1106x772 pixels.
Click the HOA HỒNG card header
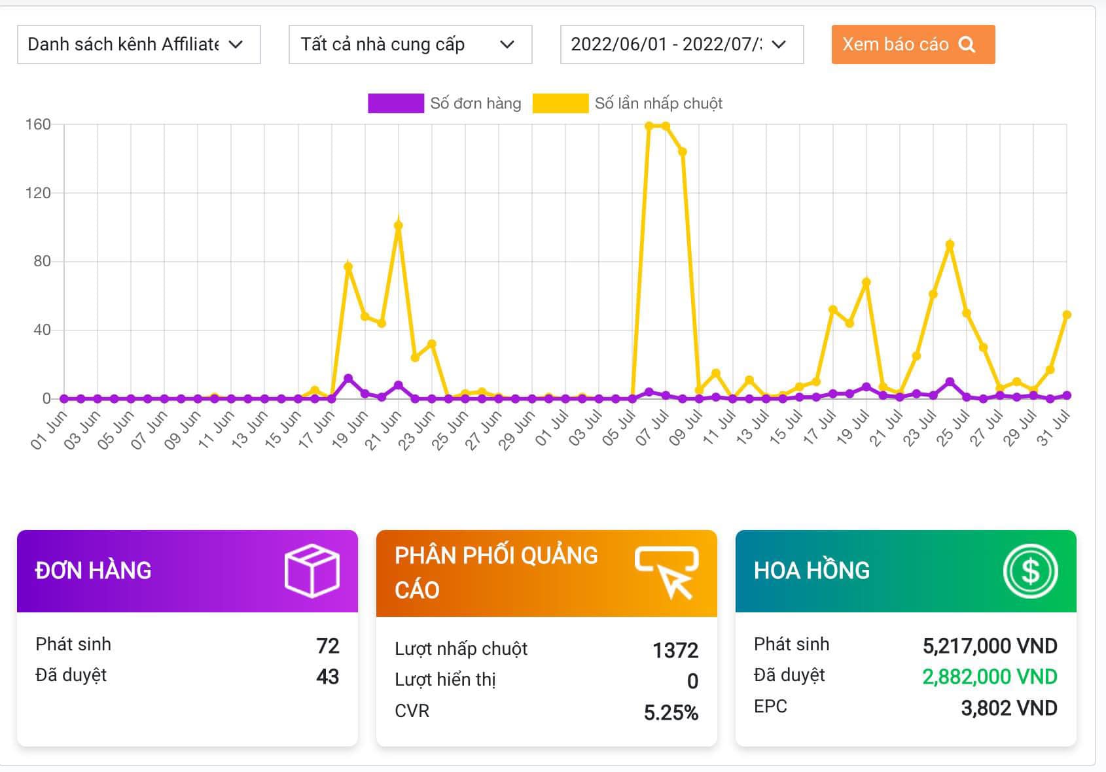tap(906, 571)
